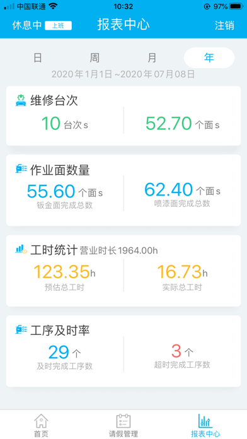The width and height of the screenshot is (247, 439).
Task: Click the 注销 logout button
Action: click(224, 25)
